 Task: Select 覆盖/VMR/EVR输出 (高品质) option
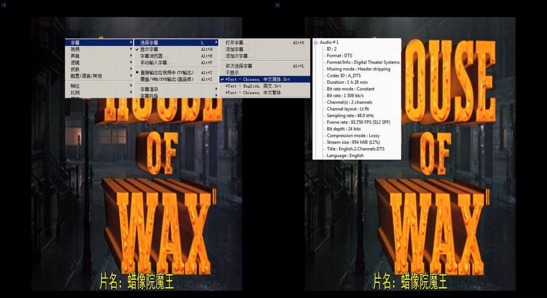[177, 79]
